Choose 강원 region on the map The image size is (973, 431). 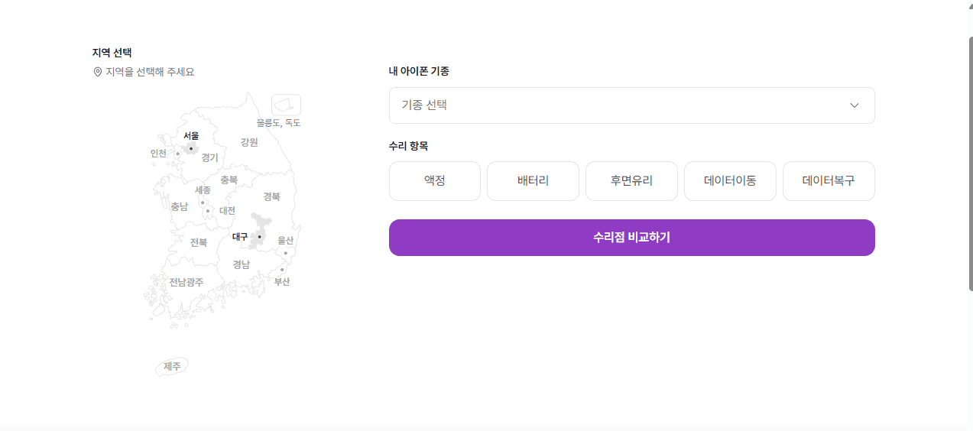(249, 142)
